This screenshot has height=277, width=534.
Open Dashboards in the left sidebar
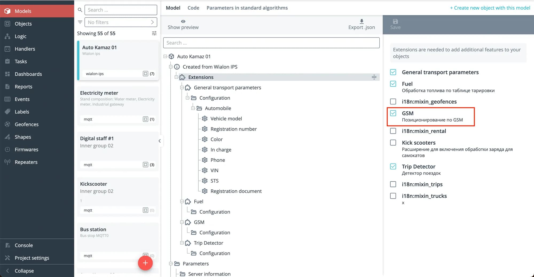point(28,74)
